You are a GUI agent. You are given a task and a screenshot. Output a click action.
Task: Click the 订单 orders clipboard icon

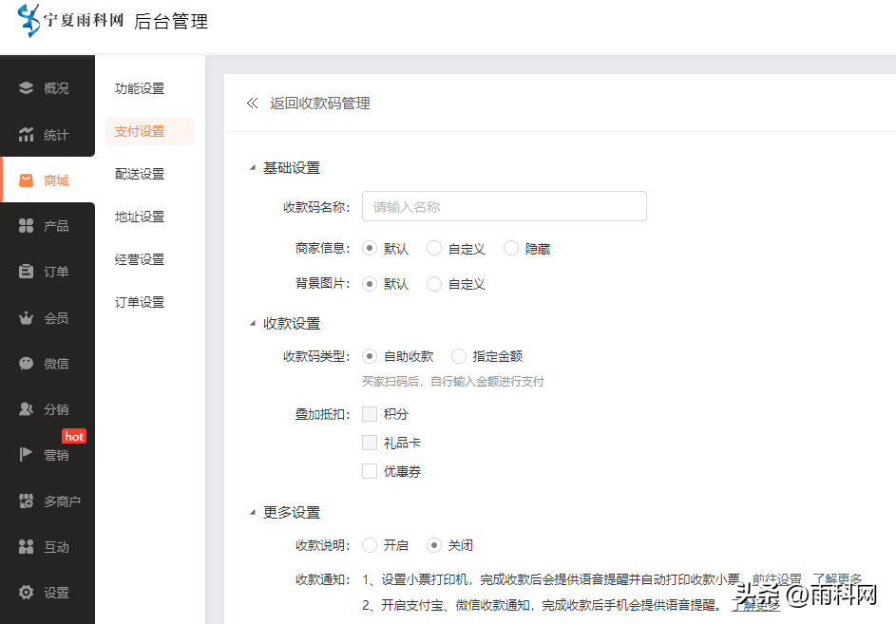pos(27,272)
